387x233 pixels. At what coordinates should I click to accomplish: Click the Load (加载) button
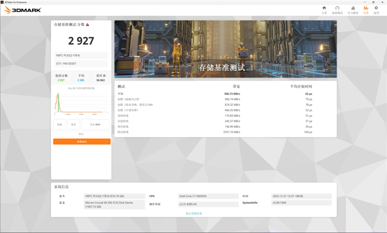pyautogui.click(x=59, y=124)
